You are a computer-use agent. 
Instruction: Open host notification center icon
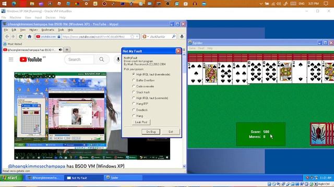click(326, 4)
